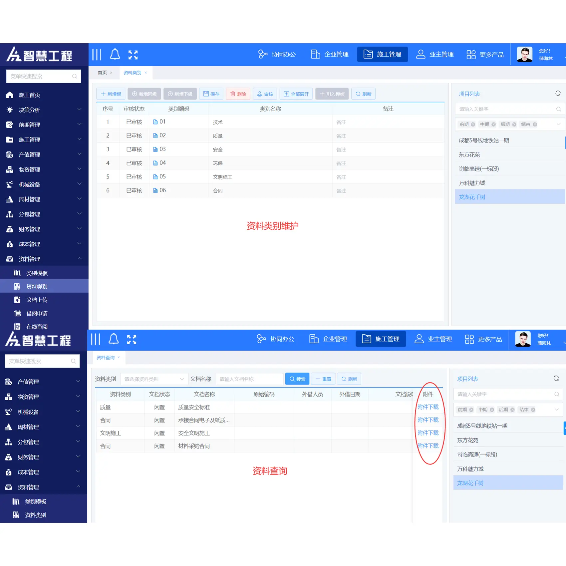Click the 文档名称 input field
The width and height of the screenshot is (566, 566).
(249, 379)
